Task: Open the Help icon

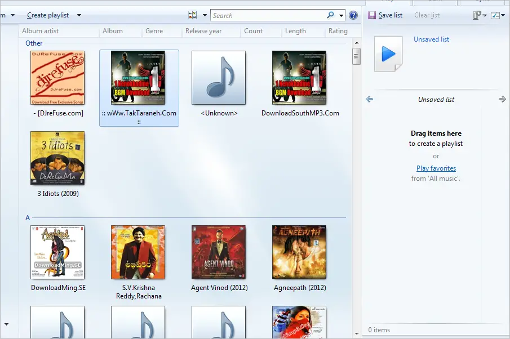Action: (353, 15)
